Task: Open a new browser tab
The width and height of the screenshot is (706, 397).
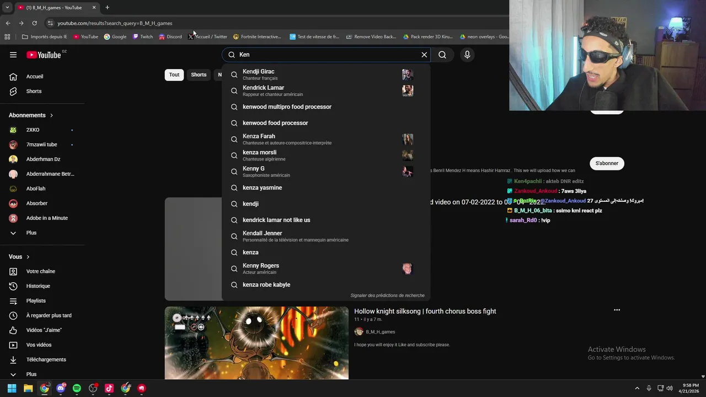Action: click(x=107, y=8)
